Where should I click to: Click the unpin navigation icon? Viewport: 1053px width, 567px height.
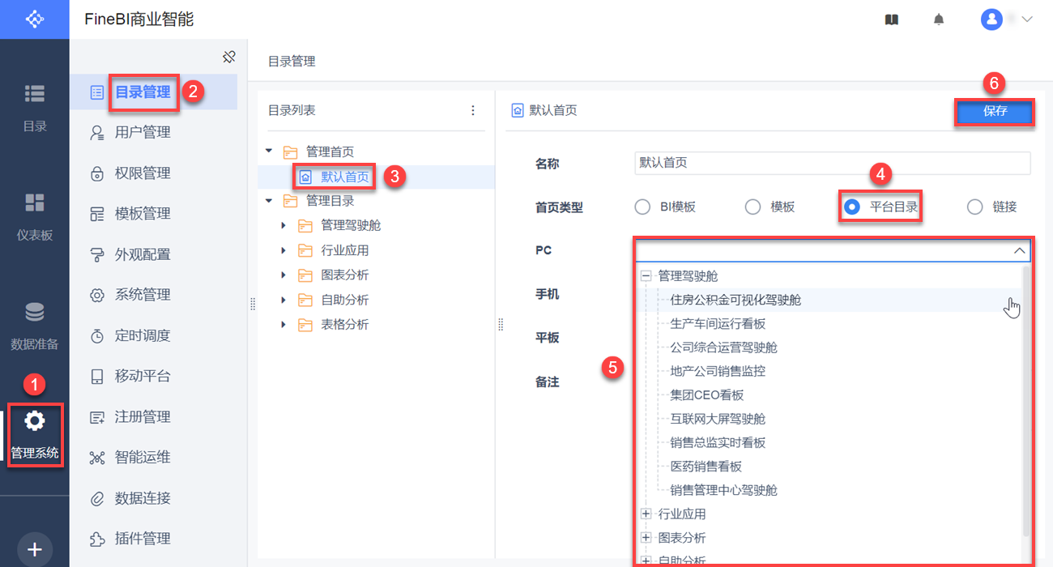click(229, 57)
